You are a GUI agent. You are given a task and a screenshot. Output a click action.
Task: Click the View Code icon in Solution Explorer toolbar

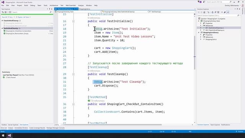click(x=222, y=12)
